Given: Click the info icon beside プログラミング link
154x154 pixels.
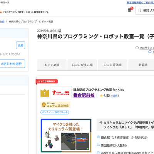Looking at the screenshot, I should pos(137,48).
